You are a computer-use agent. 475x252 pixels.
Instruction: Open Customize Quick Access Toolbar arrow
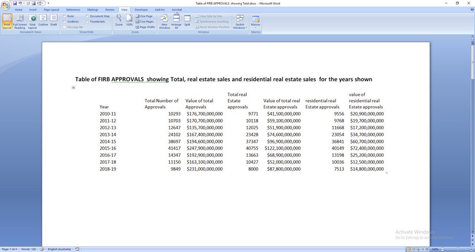(x=48, y=3)
